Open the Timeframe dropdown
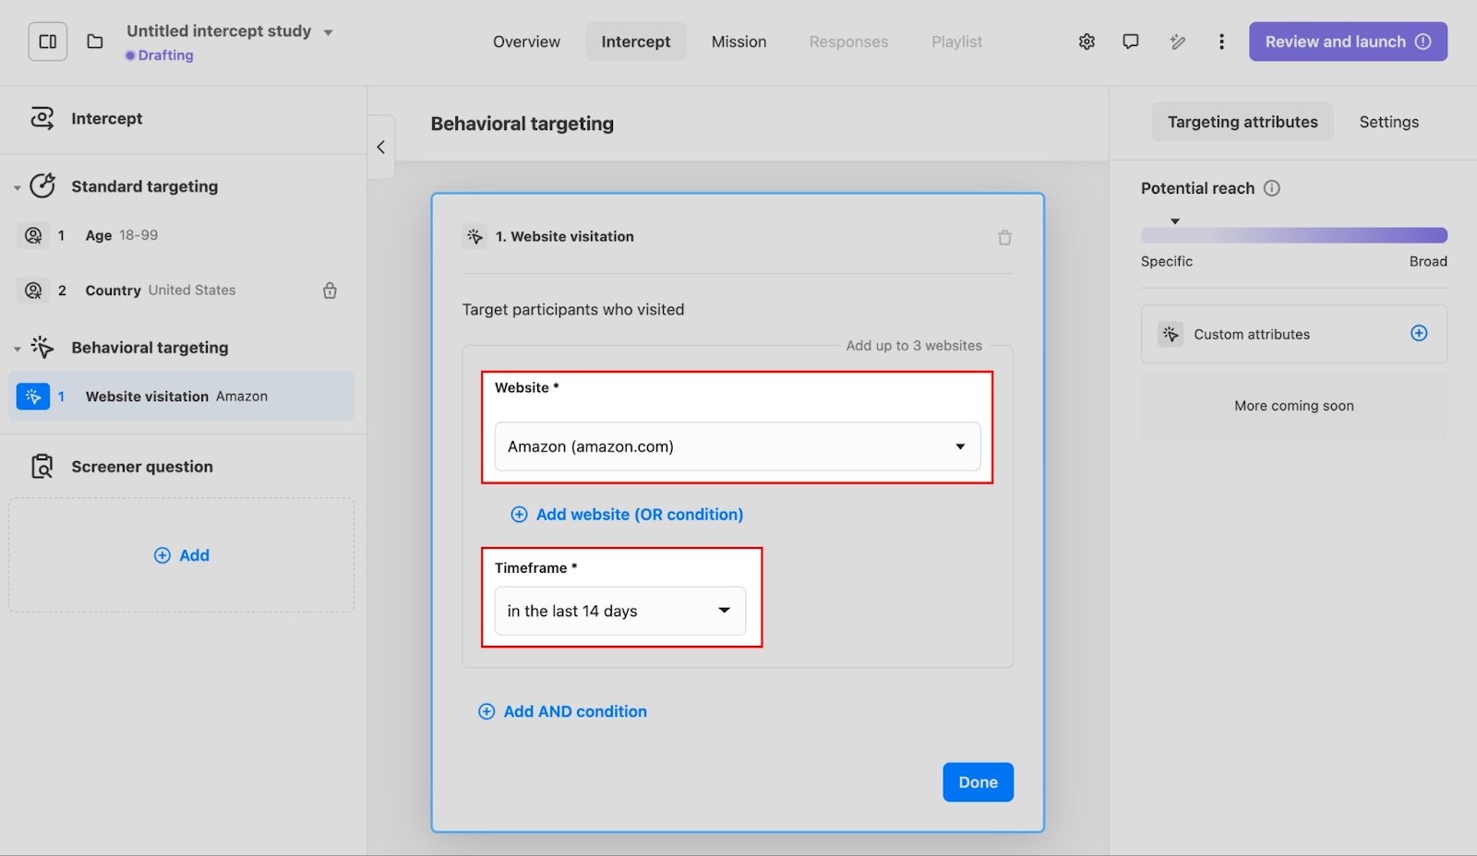The width and height of the screenshot is (1477, 856). pos(619,611)
